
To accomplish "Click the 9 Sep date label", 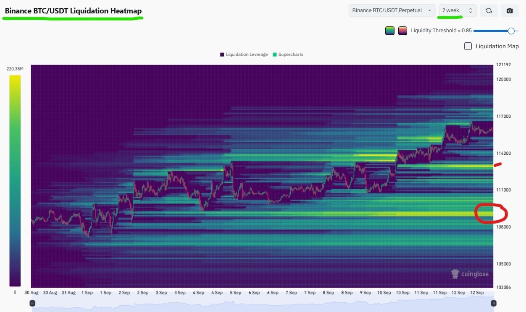I will click(365, 293).
